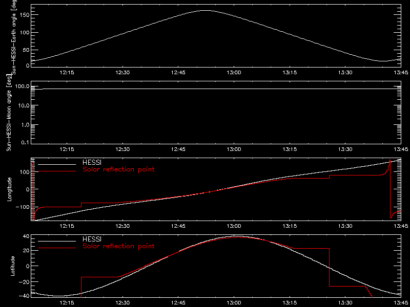Click 13:30 tick under Longitude plot
The width and height of the screenshot is (410, 307).
345,226
